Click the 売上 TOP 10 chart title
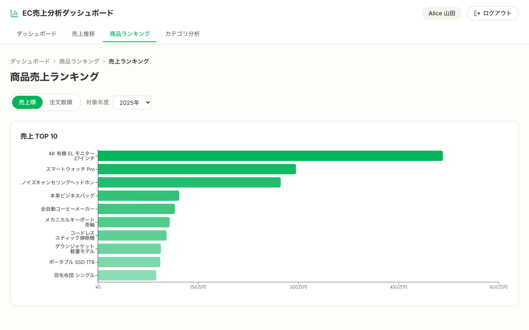 click(39, 137)
